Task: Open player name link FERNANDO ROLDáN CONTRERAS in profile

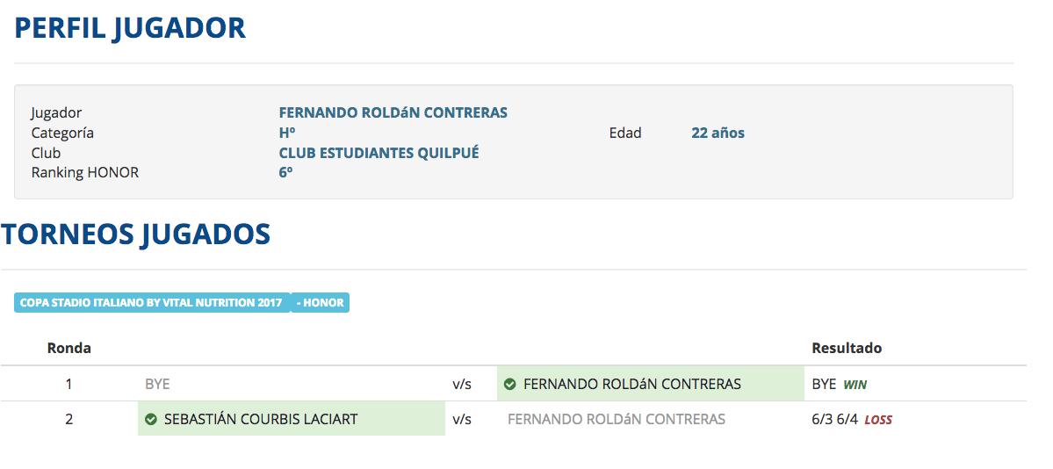Action: (x=393, y=113)
